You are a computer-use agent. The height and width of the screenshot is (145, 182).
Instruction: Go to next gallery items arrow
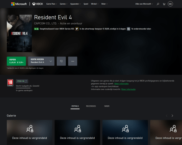tap(172, 116)
